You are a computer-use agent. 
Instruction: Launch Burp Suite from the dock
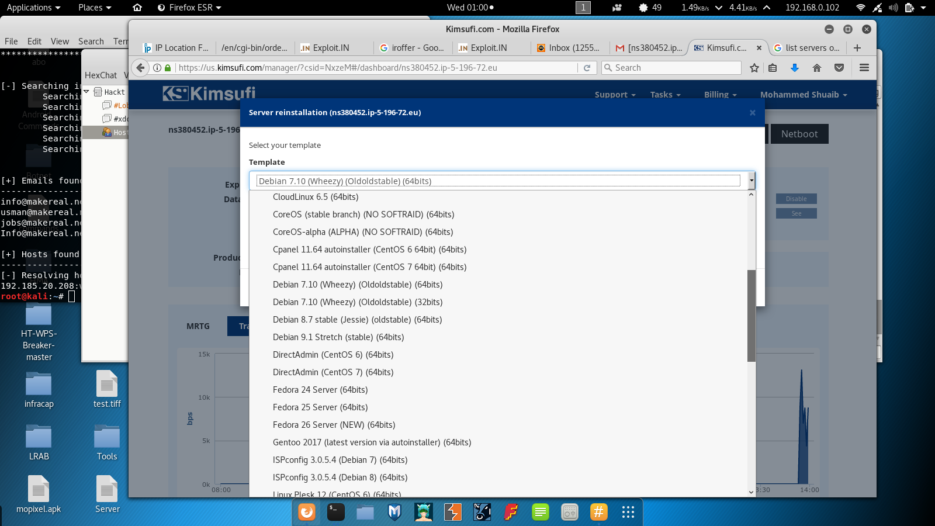click(x=453, y=512)
